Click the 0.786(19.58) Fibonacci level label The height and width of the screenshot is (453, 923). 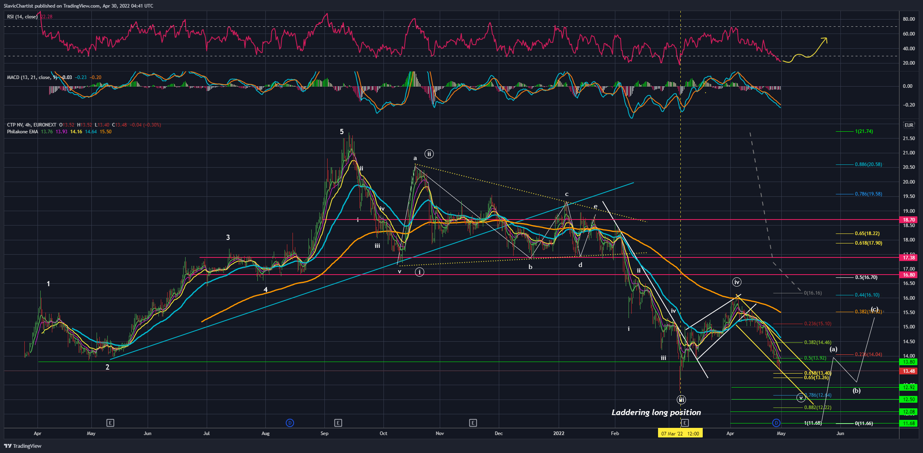(x=868, y=194)
